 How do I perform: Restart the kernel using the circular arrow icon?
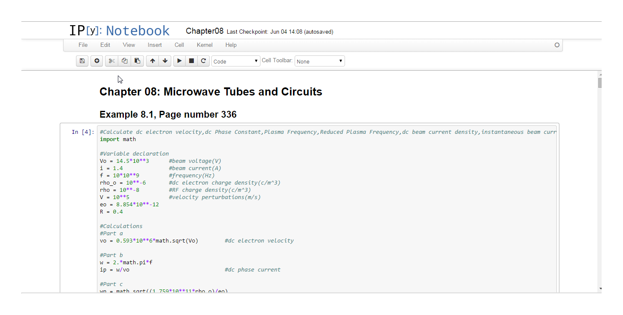click(204, 61)
